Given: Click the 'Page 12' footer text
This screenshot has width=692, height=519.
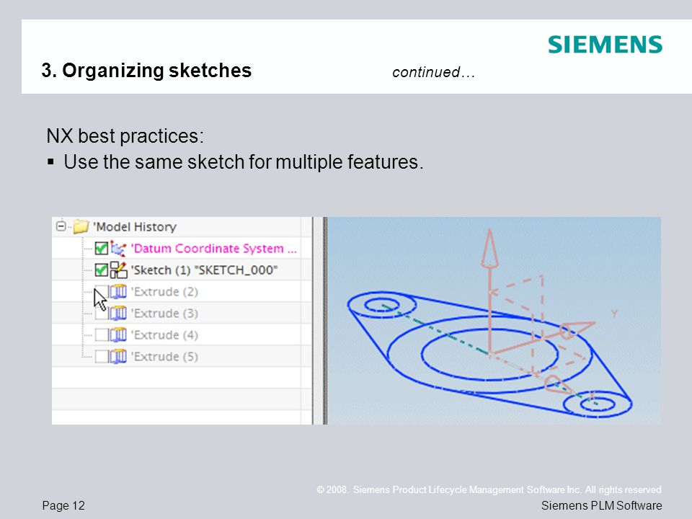Looking at the screenshot, I should click(63, 506).
